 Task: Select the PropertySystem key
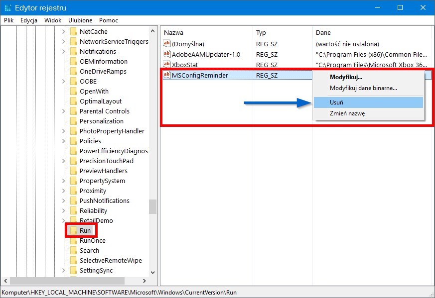[102, 181]
